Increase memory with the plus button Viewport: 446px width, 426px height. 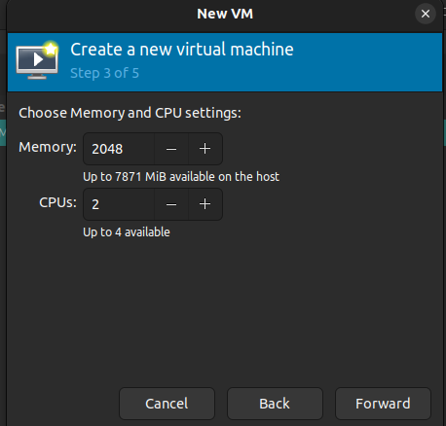tap(205, 149)
